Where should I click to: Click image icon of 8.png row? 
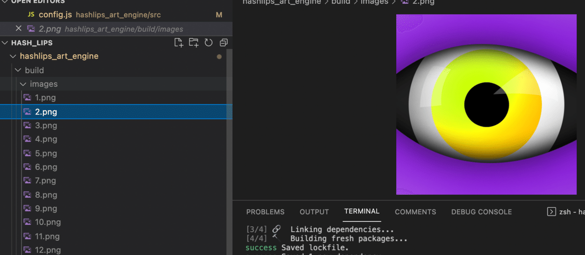pos(27,195)
